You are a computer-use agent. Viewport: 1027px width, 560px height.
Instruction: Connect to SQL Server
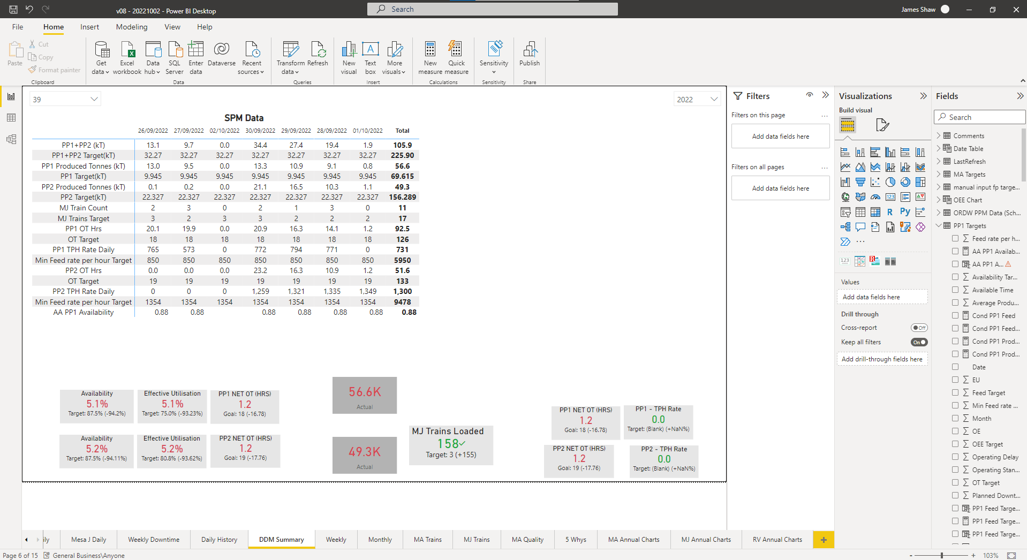tap(175, 57)
